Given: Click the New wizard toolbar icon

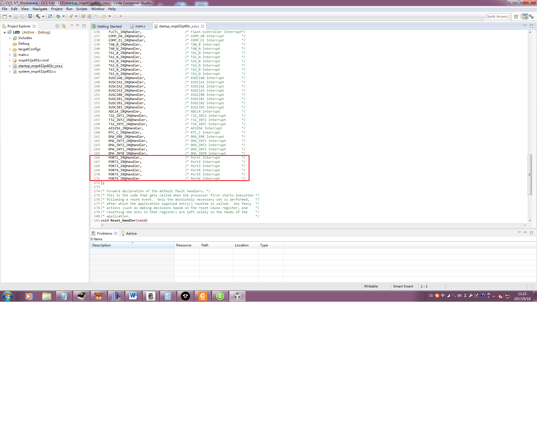Looking at the screenshot, I should pyautogui.click(x=5, y=16).
